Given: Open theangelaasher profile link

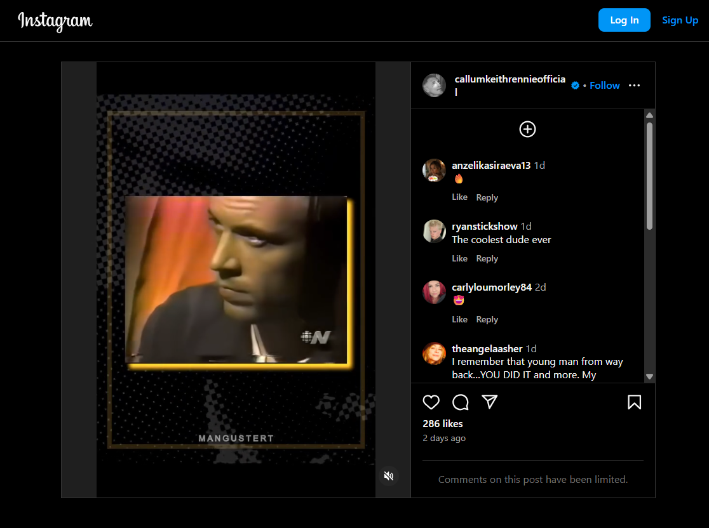Looking at the screenshot, I should click(x=487, y=348).
